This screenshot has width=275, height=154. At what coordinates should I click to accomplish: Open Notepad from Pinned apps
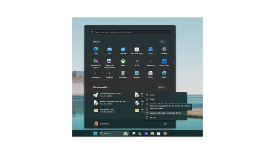click(x=137, y=75)
